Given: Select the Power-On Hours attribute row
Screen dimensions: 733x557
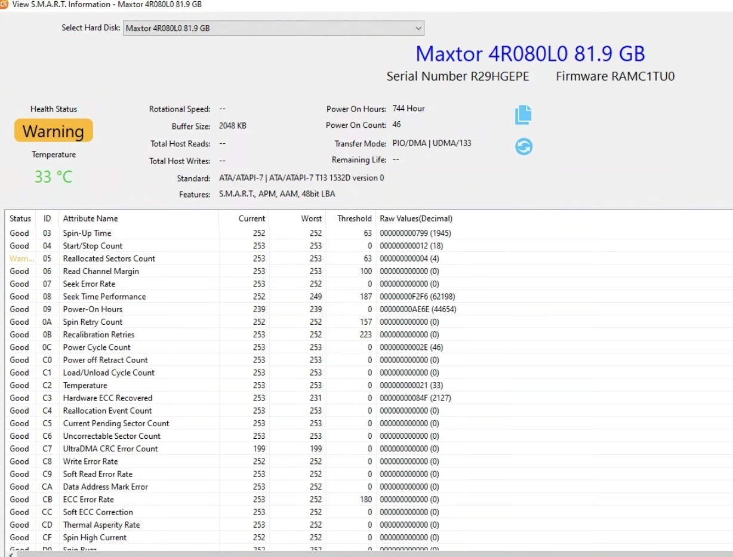Looking at the screenshot, I should (369, 309).
